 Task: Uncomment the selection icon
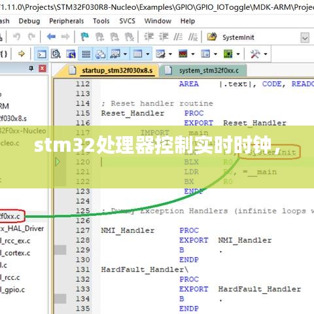tap(193, 37)
